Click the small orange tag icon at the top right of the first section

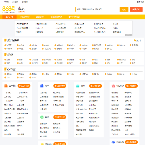pos(135,40)
